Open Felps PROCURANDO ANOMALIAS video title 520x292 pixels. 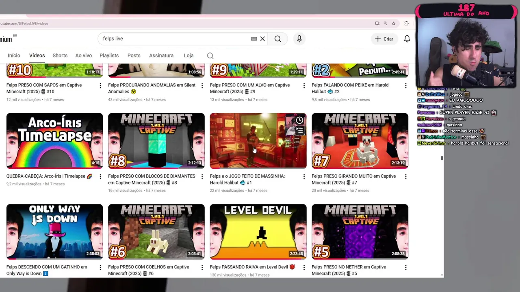[152, 88]
